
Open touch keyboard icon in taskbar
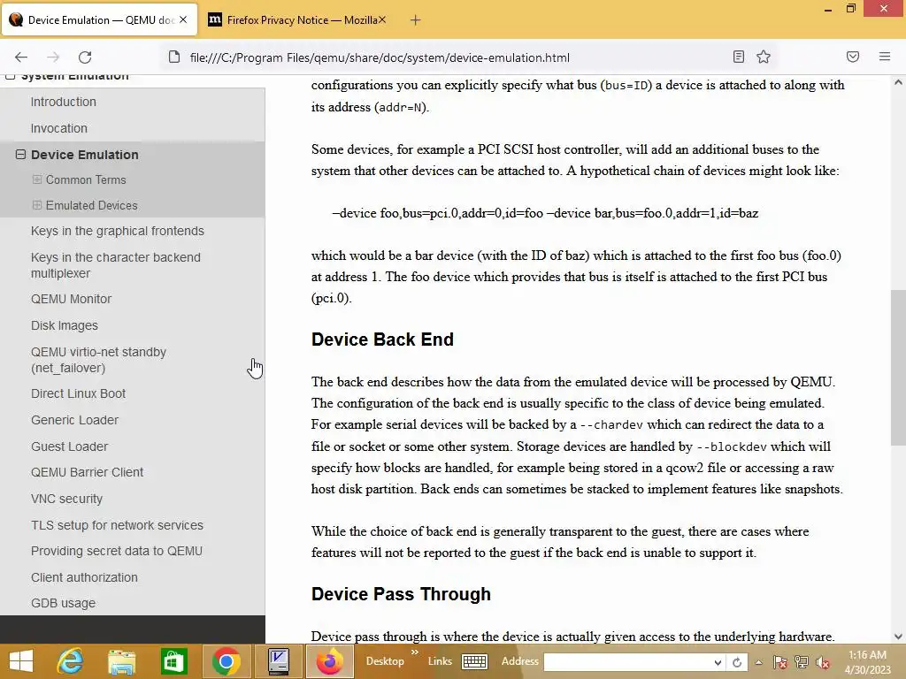[x=475, y=661]
